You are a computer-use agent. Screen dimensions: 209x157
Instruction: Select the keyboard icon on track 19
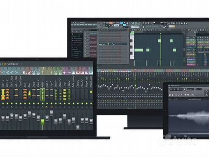pos(73,73)
